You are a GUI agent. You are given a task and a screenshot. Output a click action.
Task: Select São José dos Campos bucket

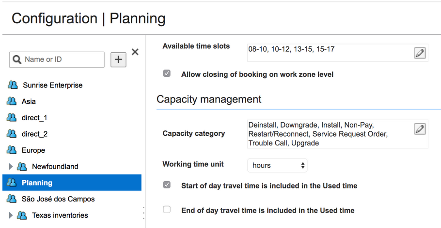tap(58, 199)
